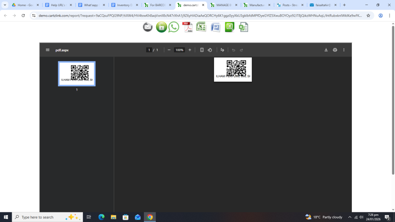Rotate the PDF page counterclockwise
Screen dimensions: 395x222
point(210,50)
